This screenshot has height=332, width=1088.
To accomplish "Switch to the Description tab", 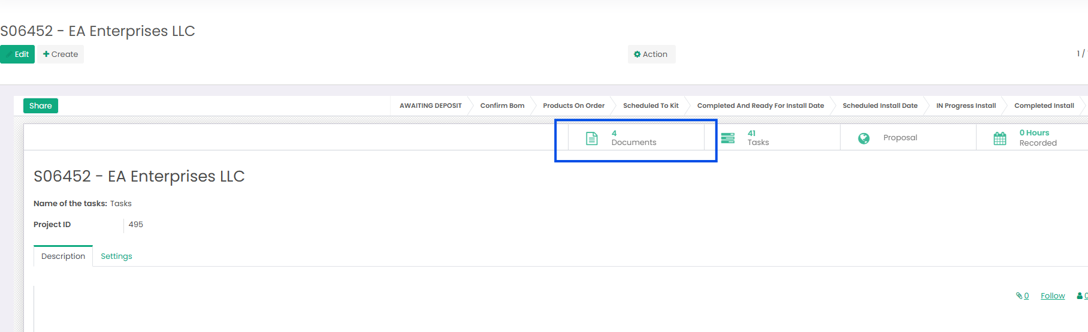I will pyautogui.click(x=63, y=256).
